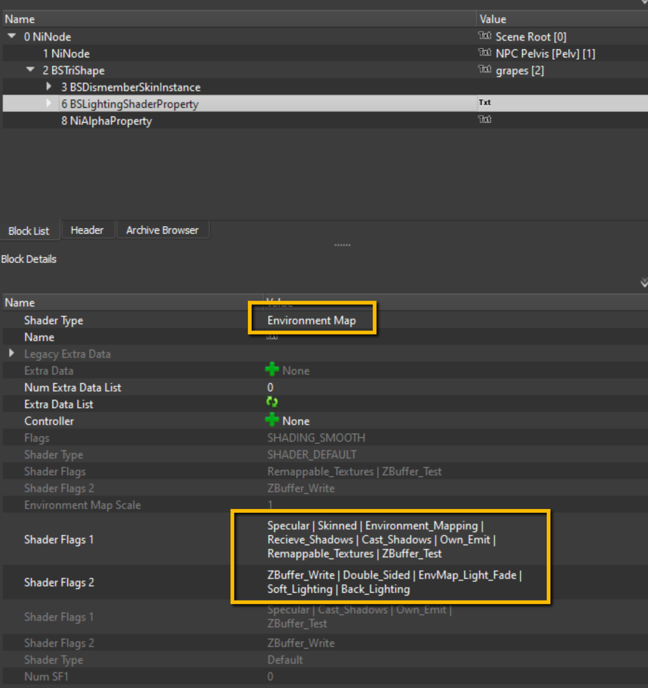Click greyed Shader Type value Default
Image resolution: width=648 pixels, height=688 pixels.
(285, 660)
